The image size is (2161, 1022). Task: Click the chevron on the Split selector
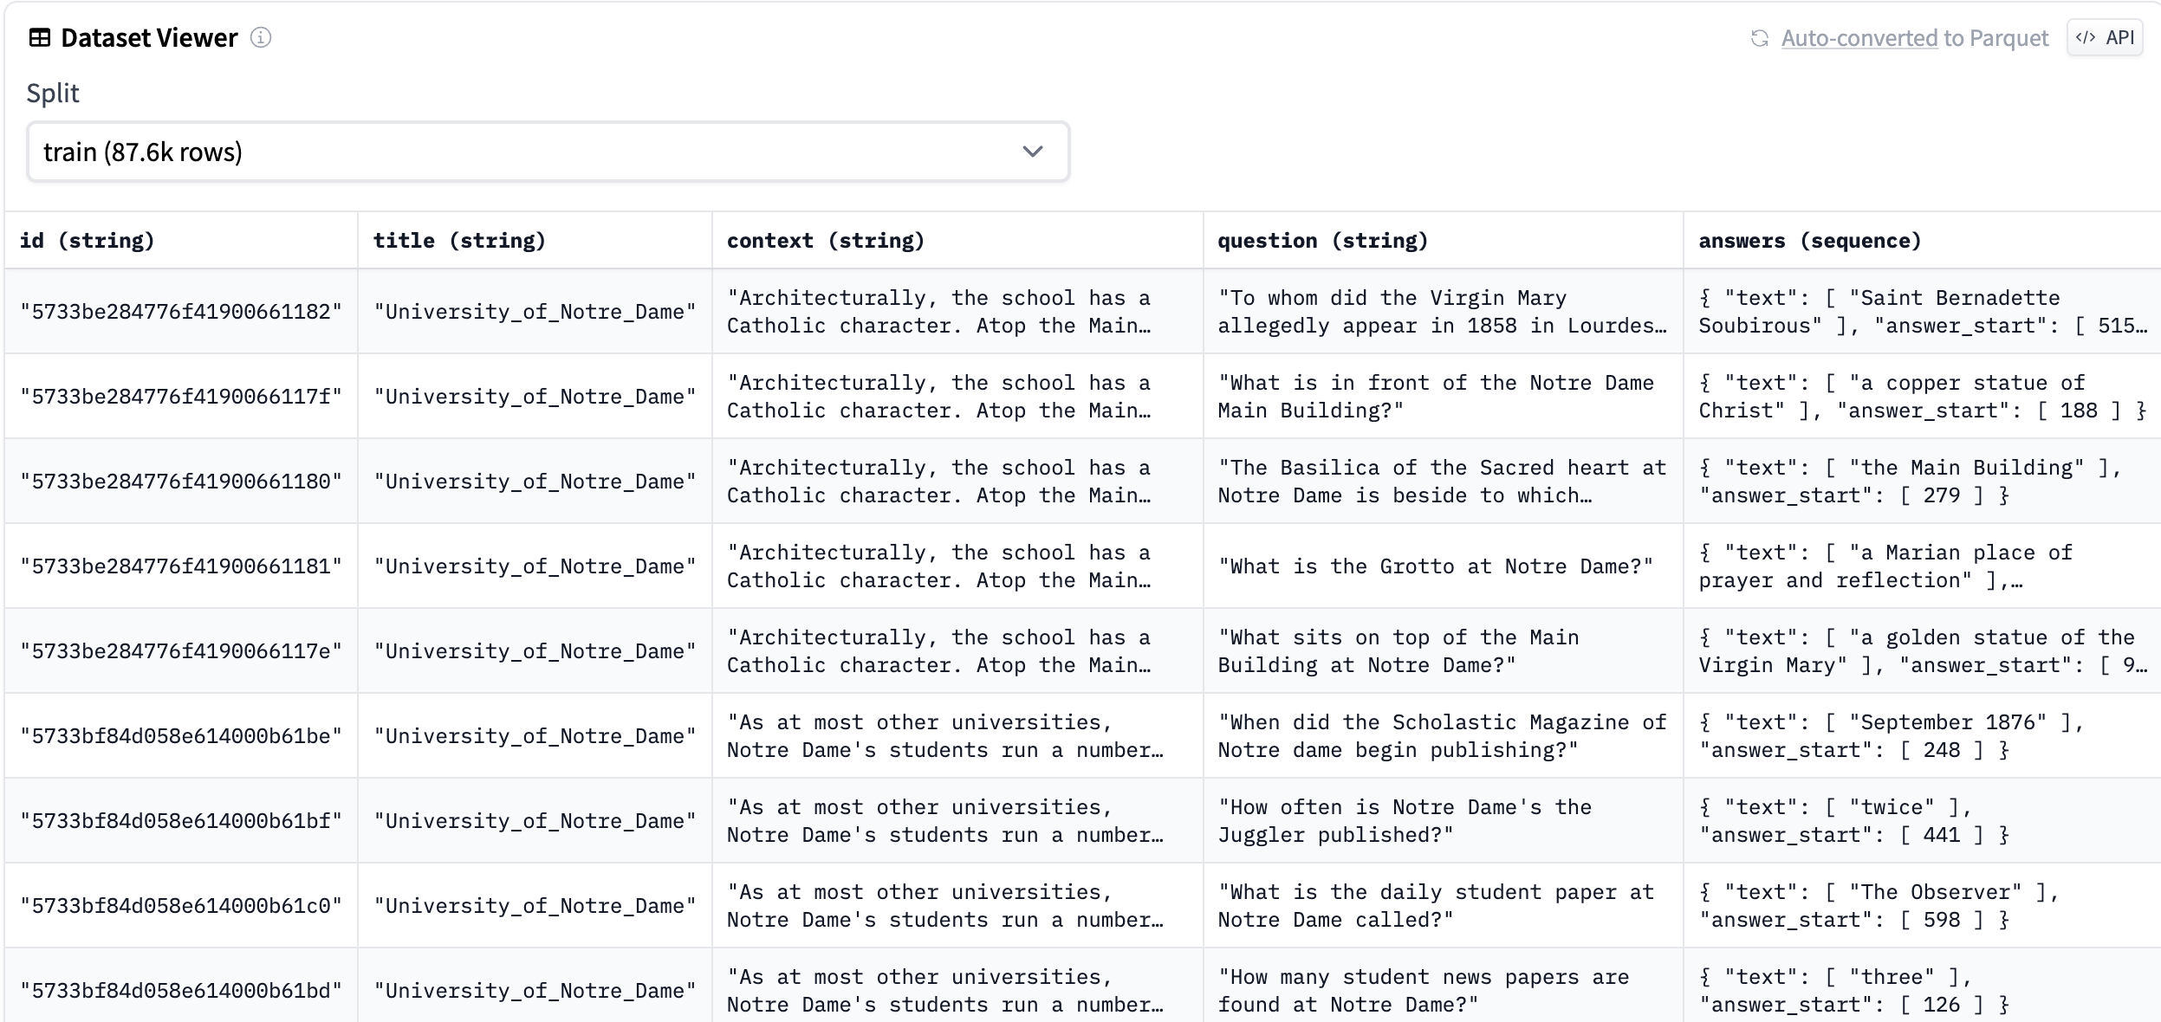point(1032,152)
